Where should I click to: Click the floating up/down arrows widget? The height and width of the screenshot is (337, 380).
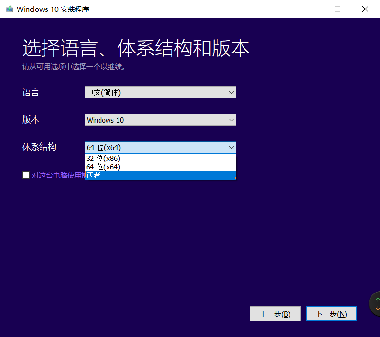(375, 304)
